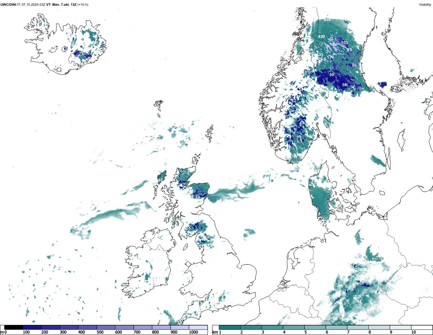Click the 6–7 km legend swatch
The width and height of the screenshot is (433, 335).
pos(336,327)
